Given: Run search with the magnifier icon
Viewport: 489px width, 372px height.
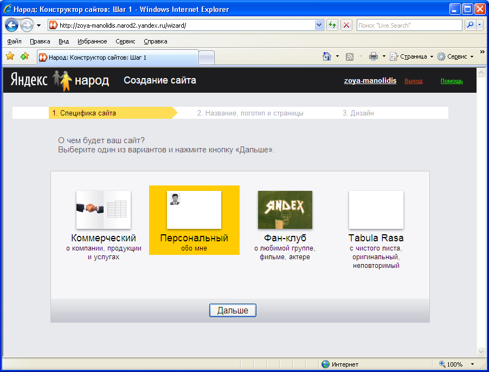Looking at the screenshot, I should 470,25.
